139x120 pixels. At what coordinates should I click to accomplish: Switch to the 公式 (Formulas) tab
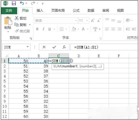click(76, 10)
